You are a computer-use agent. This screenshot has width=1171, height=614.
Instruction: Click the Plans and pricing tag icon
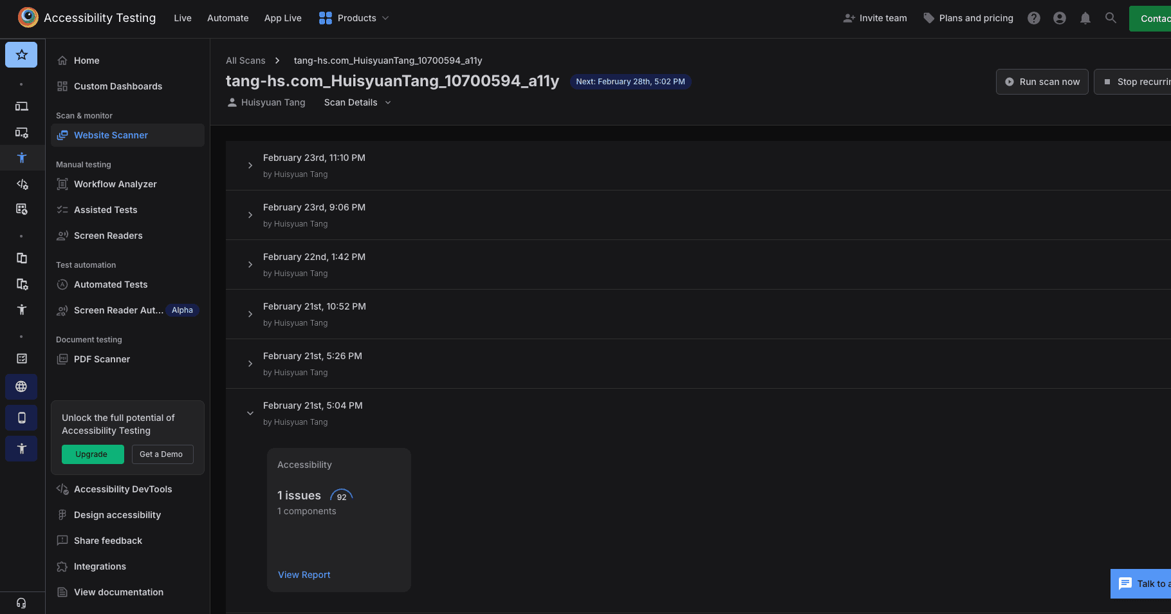point(929,18)
